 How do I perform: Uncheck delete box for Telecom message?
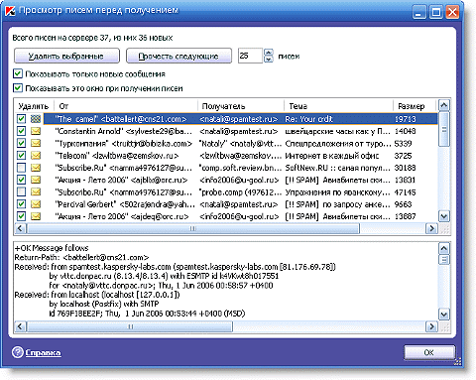21,156
